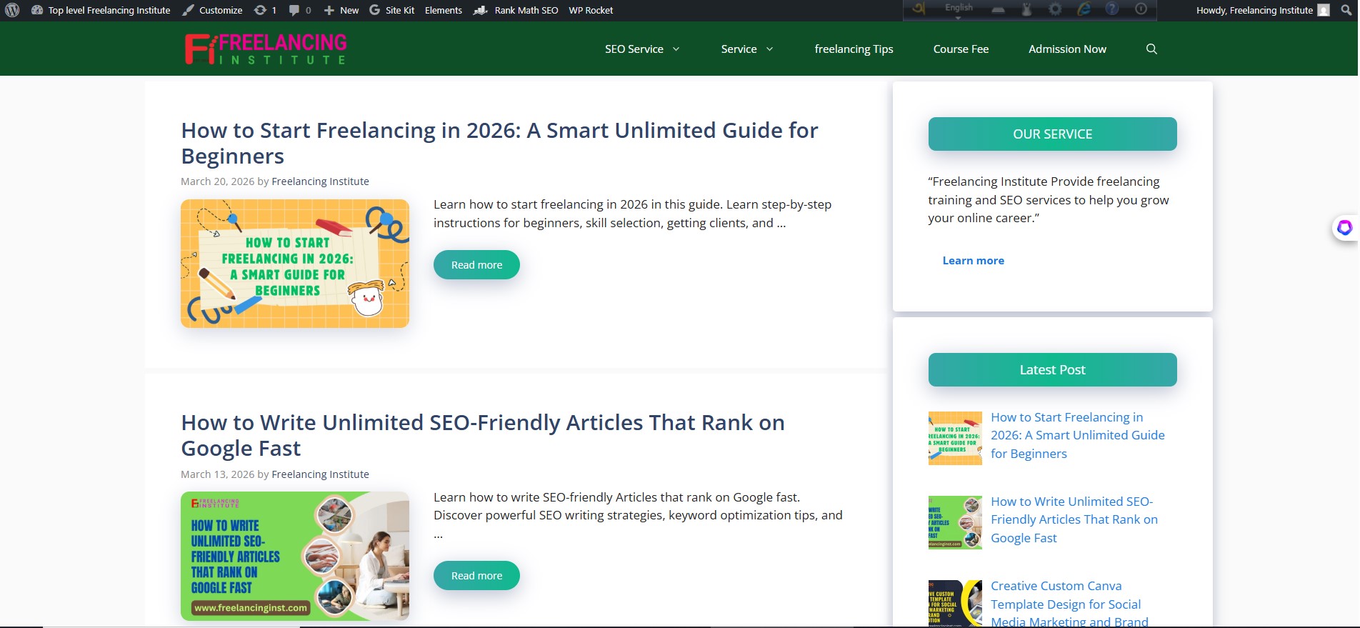Image resolution: width=1360 pixels, height=628 pixels.
Task: Click the admin bar search magnifier icon
Action: point(1346,10)
